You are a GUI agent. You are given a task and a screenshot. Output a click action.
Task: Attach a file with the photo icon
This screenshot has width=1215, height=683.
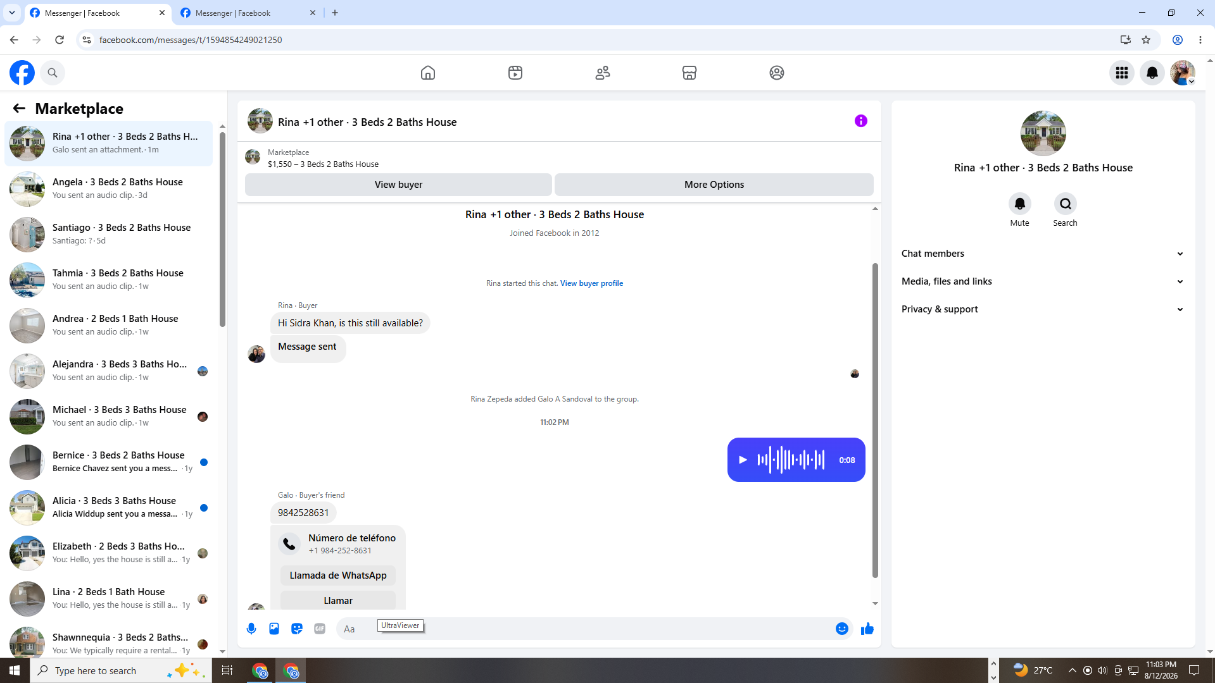274,629
